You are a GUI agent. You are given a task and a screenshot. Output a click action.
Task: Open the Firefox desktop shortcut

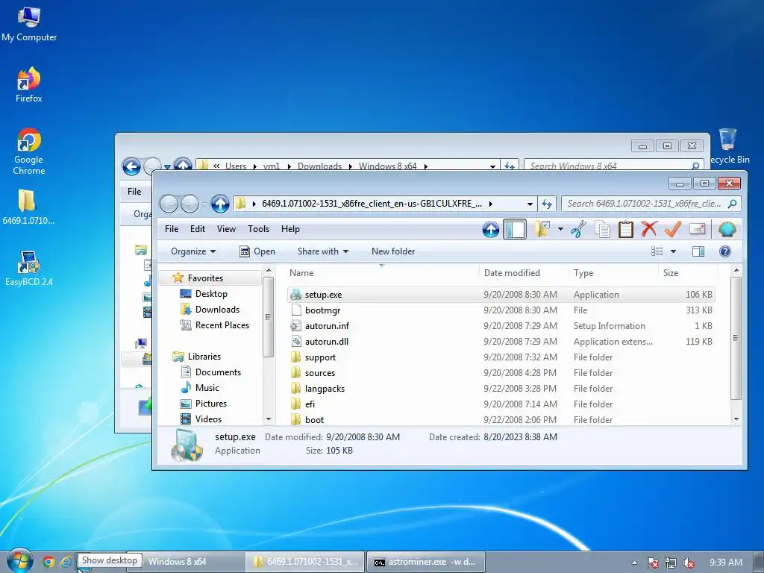tap(29, 85)
